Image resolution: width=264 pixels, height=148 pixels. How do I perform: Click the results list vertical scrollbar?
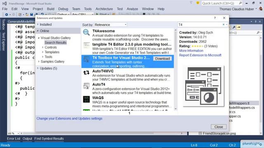(x=176, y=69)
